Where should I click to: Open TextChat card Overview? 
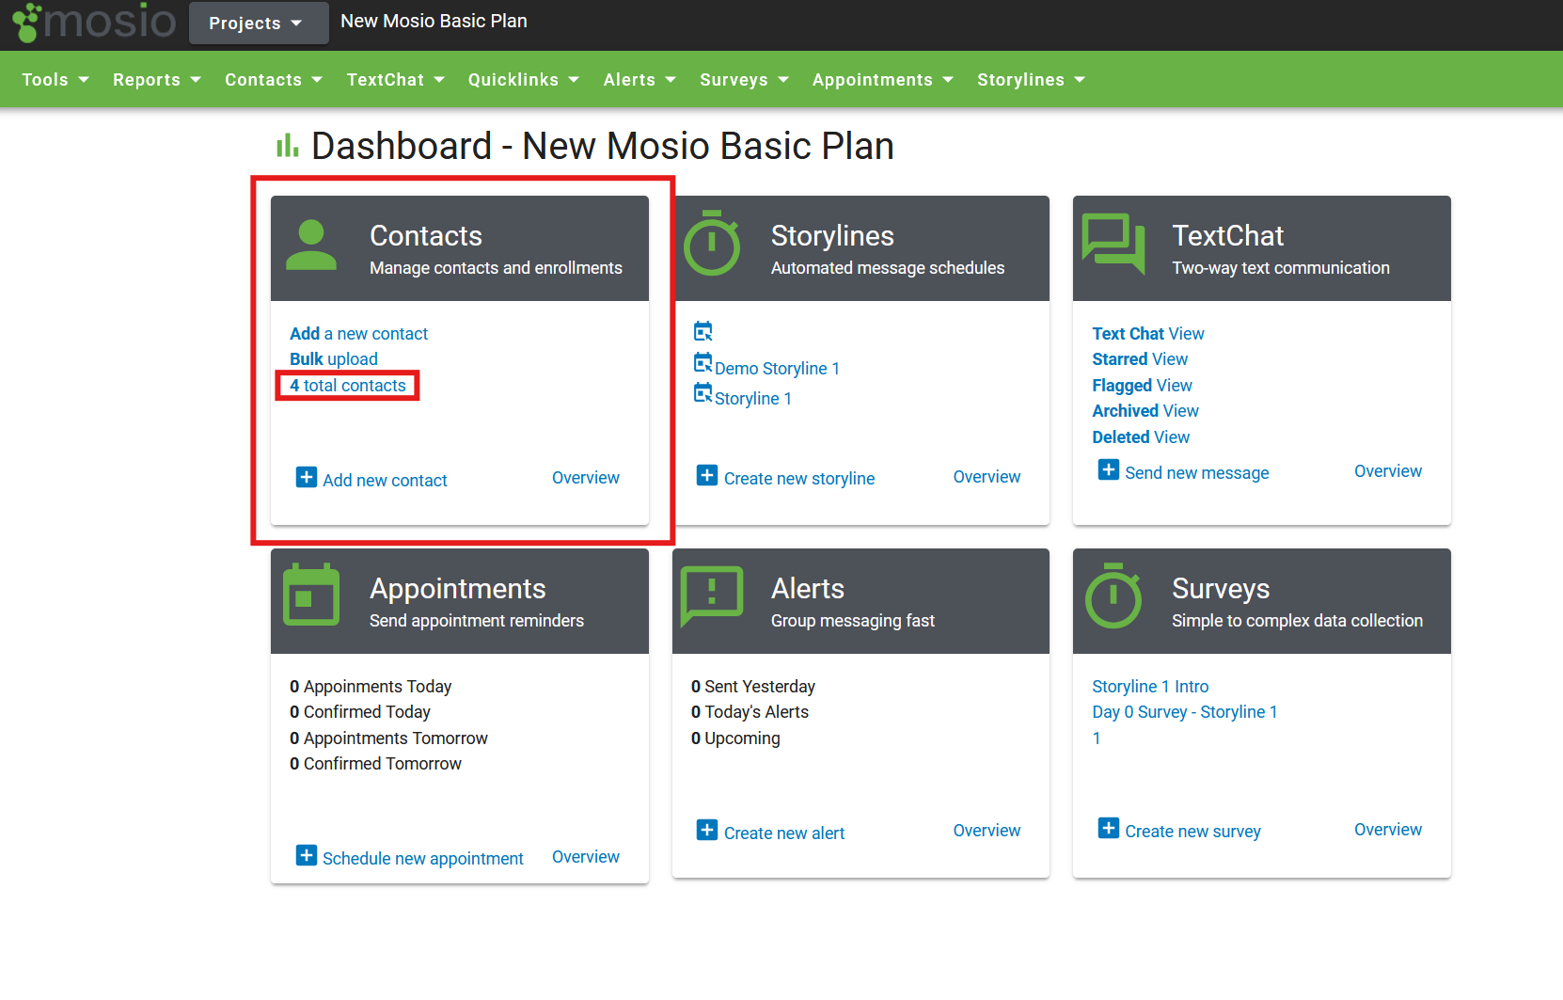pyautogui.click(x=1388, y=471)
